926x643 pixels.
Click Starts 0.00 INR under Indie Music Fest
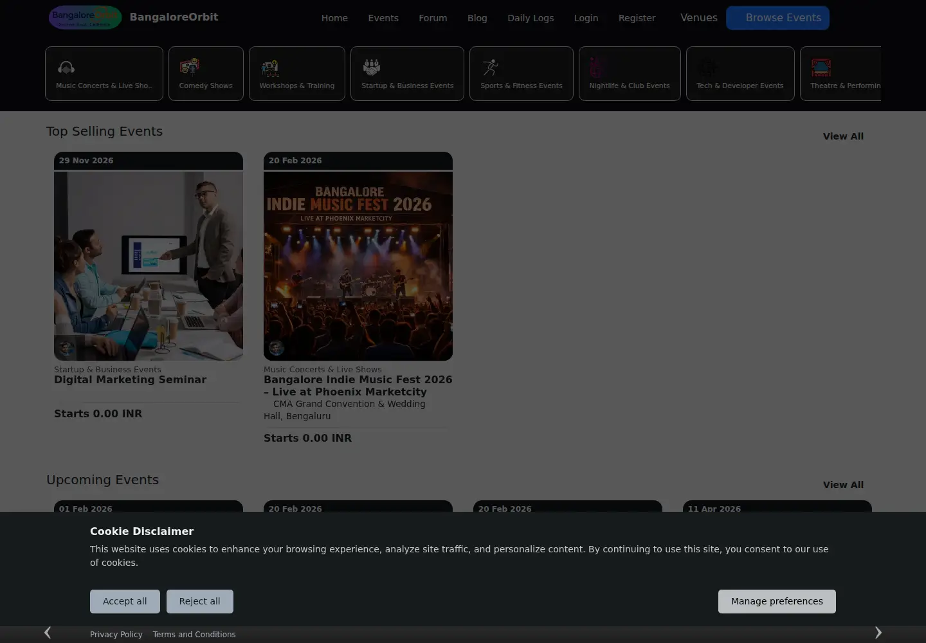point(307,439)
